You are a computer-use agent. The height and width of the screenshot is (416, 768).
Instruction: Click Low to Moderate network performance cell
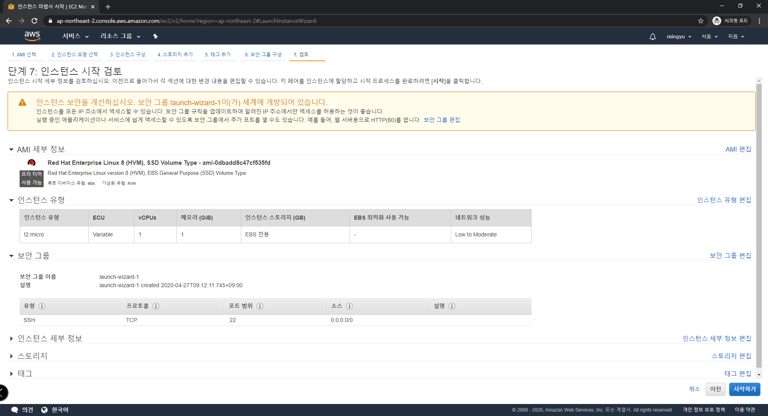click(491, 235)
